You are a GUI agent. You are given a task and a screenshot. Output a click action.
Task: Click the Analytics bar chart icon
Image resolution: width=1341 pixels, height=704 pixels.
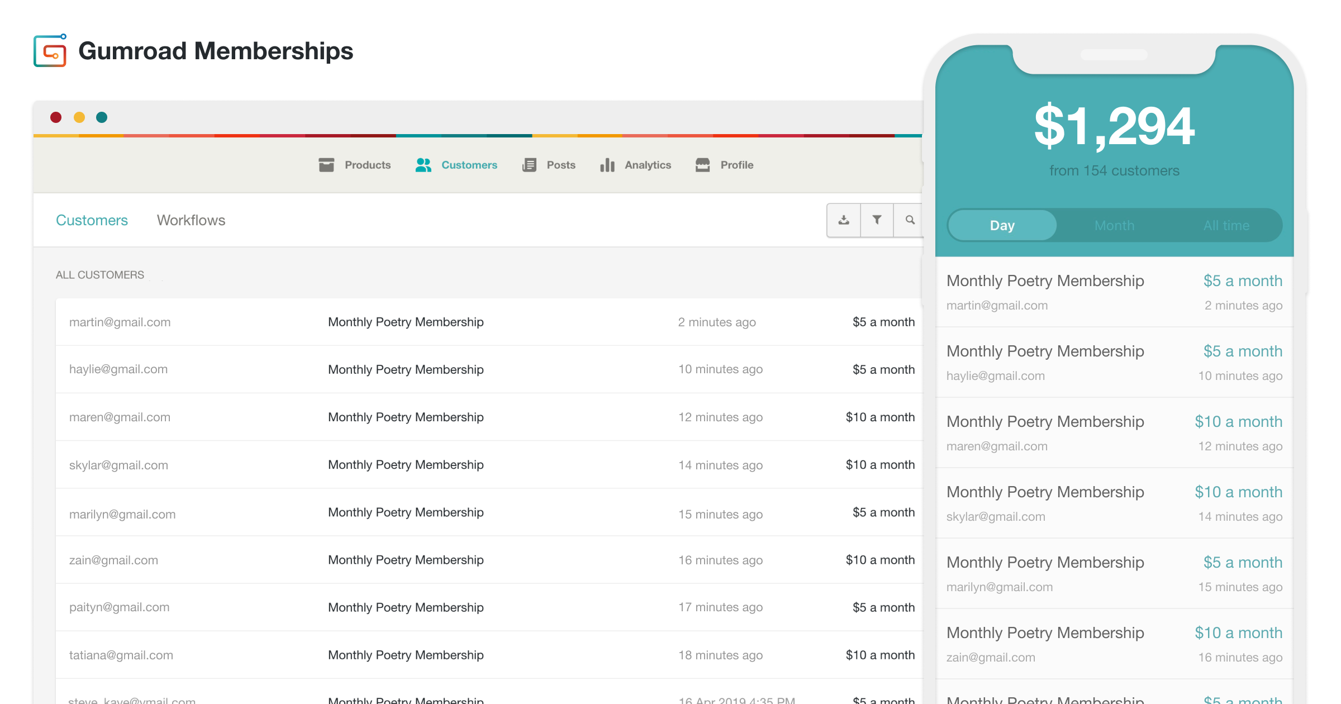point(607,165)
